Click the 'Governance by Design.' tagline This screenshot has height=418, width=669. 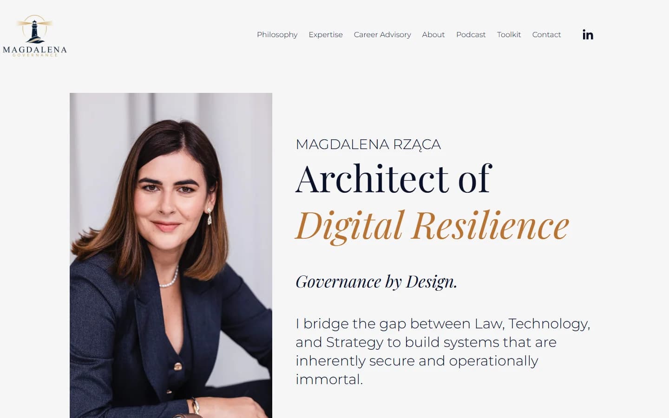pyautogui.click(x=376, y=281)
